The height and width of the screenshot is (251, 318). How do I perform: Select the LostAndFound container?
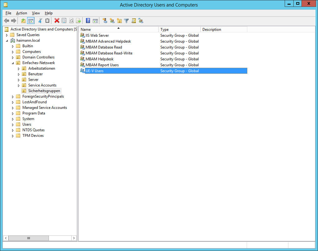point(35,102)
